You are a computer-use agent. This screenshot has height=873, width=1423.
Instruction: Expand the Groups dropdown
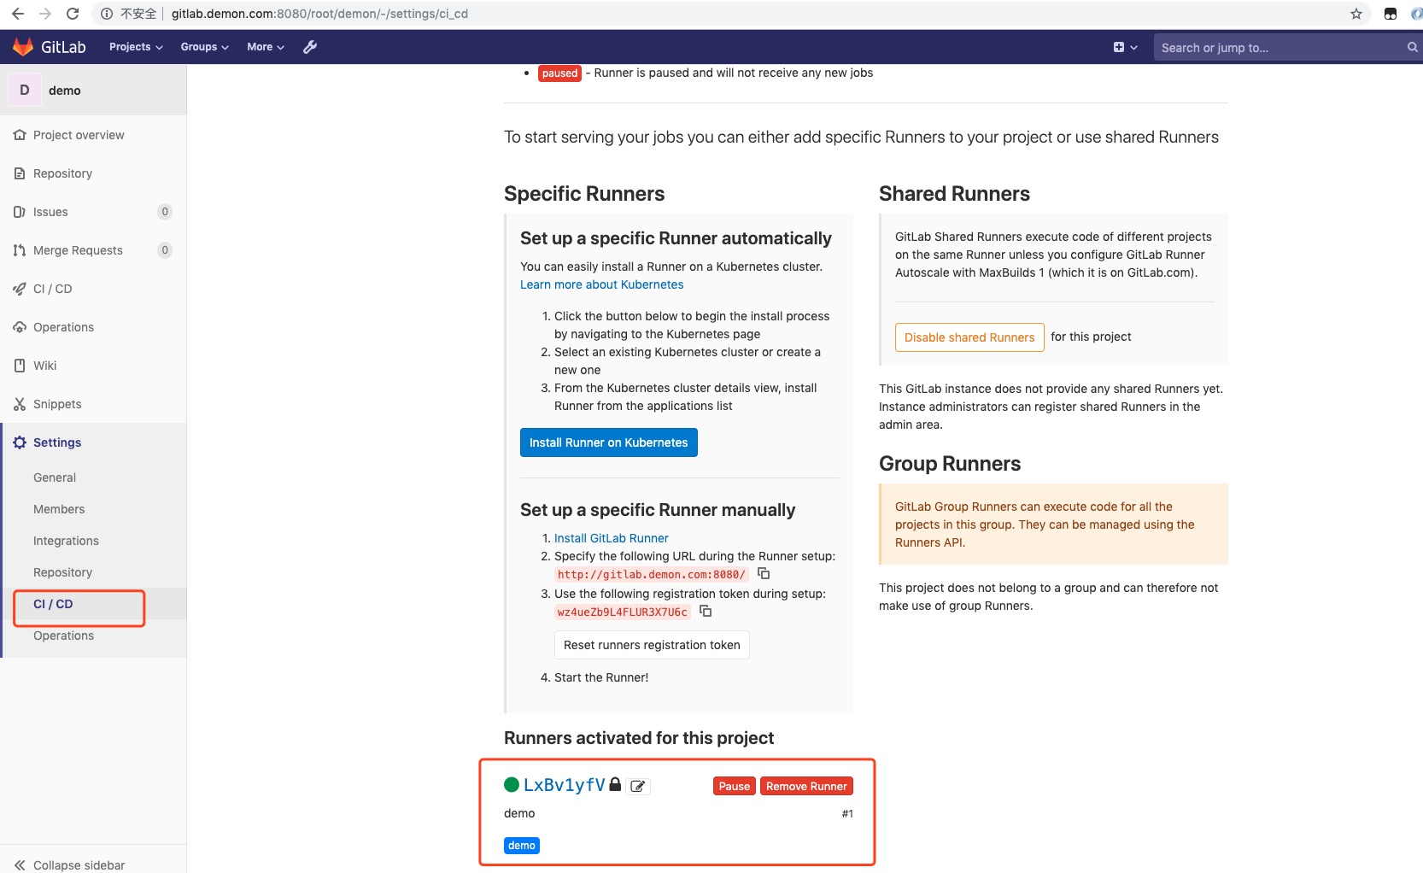(x=205, y=47)
